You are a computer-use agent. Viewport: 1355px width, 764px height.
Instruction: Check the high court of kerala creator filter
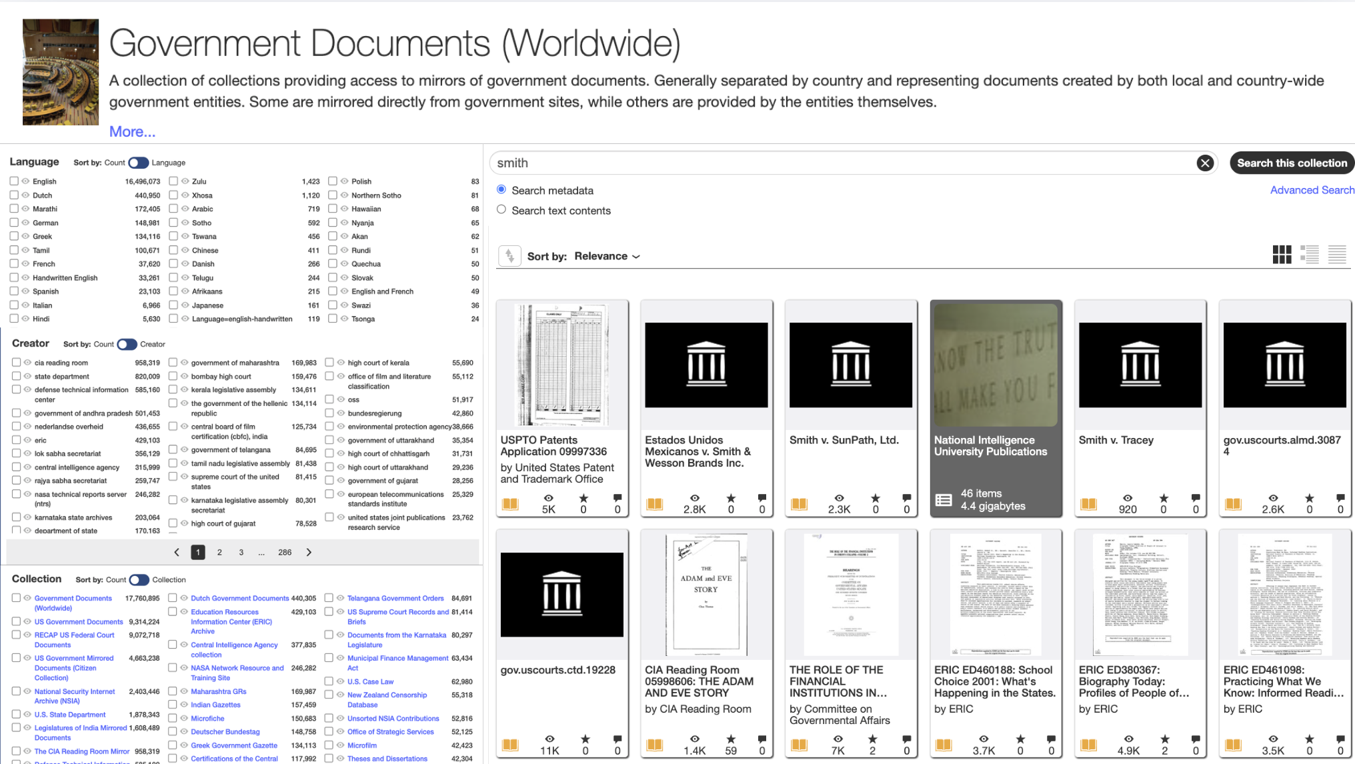329,362
